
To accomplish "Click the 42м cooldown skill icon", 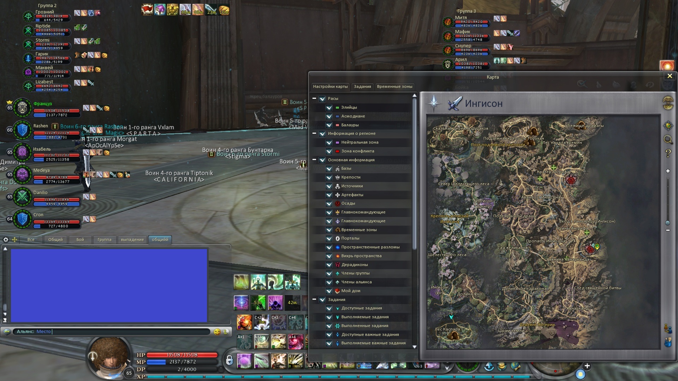I will point(293,303).
